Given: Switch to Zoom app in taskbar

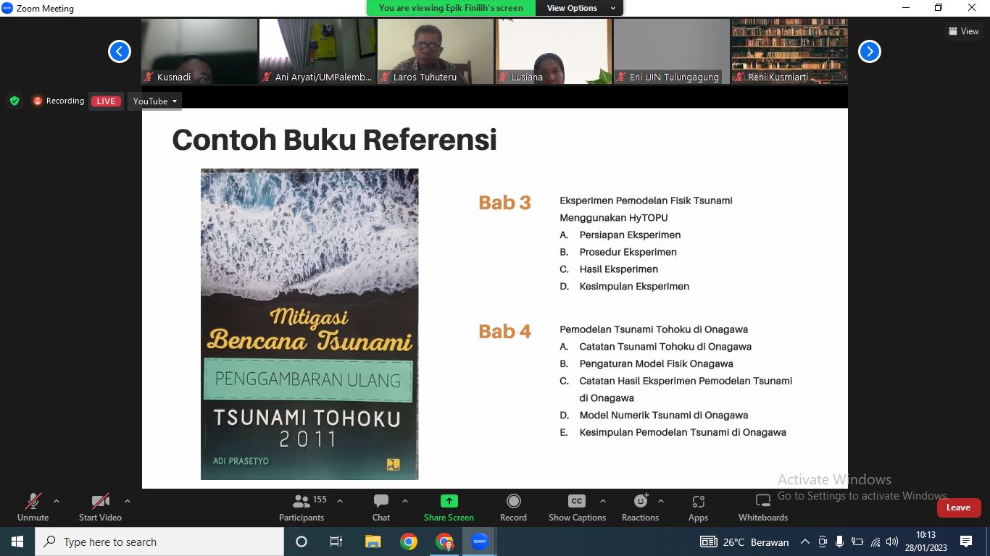Looking at the screenshot, I should pyautogui.click(x=480, y=542).
